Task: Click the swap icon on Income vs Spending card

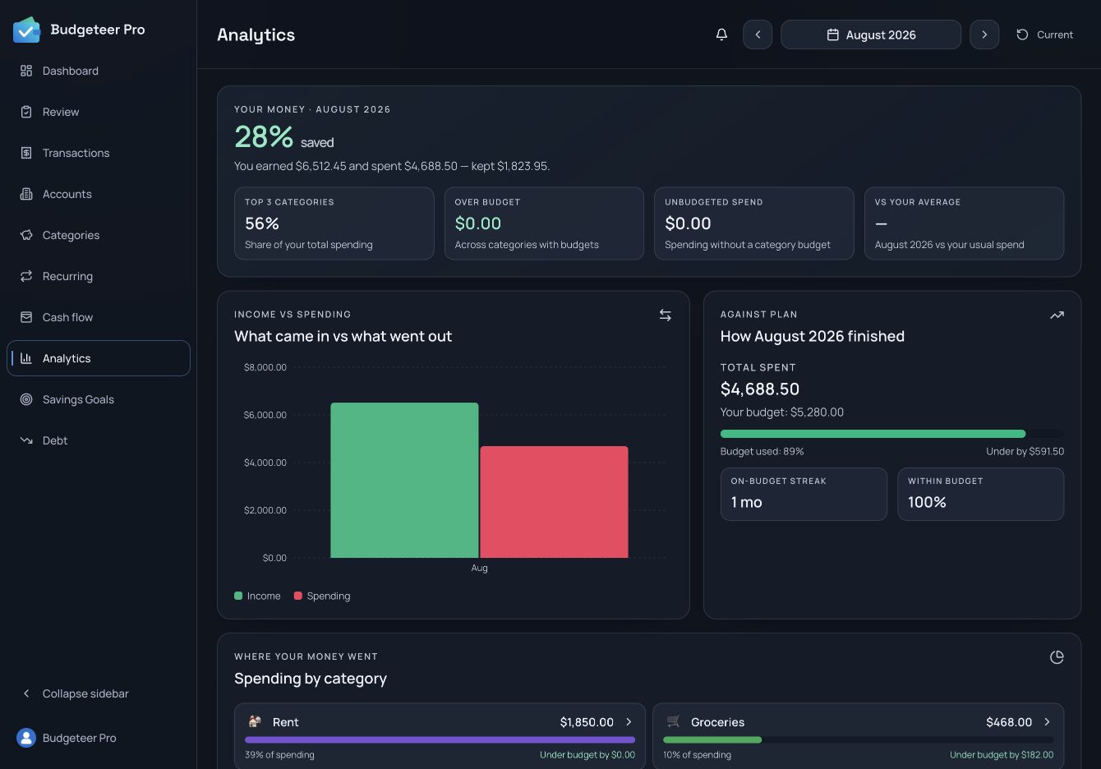Action: pos(666,315)
